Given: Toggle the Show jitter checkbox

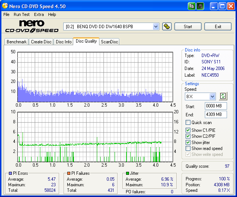Looking at the screenshot, I should pyautogui.click(x=188, y=143).
